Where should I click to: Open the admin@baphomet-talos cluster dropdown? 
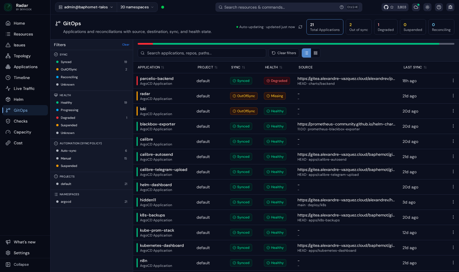click(86, 7)
